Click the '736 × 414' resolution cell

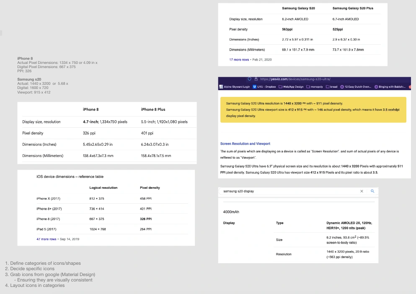point(97,209)
